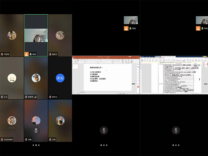Select 陈裕's live video in the gallery grid
Viewport: 208px width, 156px height.
point(36,35)
